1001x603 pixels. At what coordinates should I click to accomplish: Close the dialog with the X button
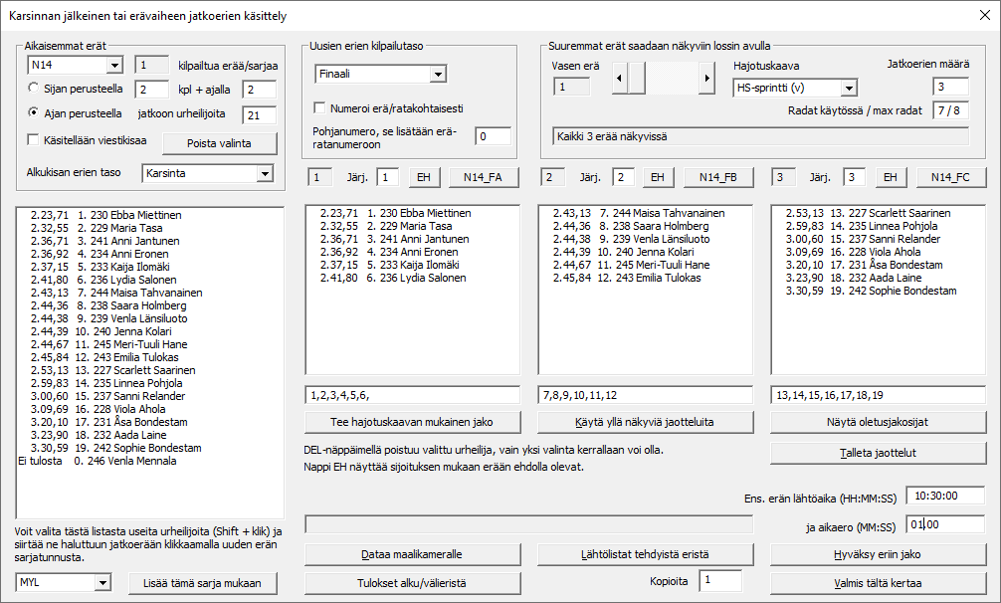984,14
